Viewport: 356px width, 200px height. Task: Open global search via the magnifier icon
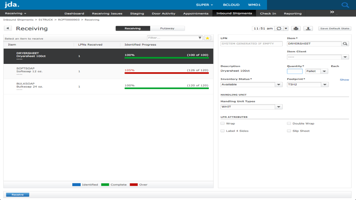point(345,5)
